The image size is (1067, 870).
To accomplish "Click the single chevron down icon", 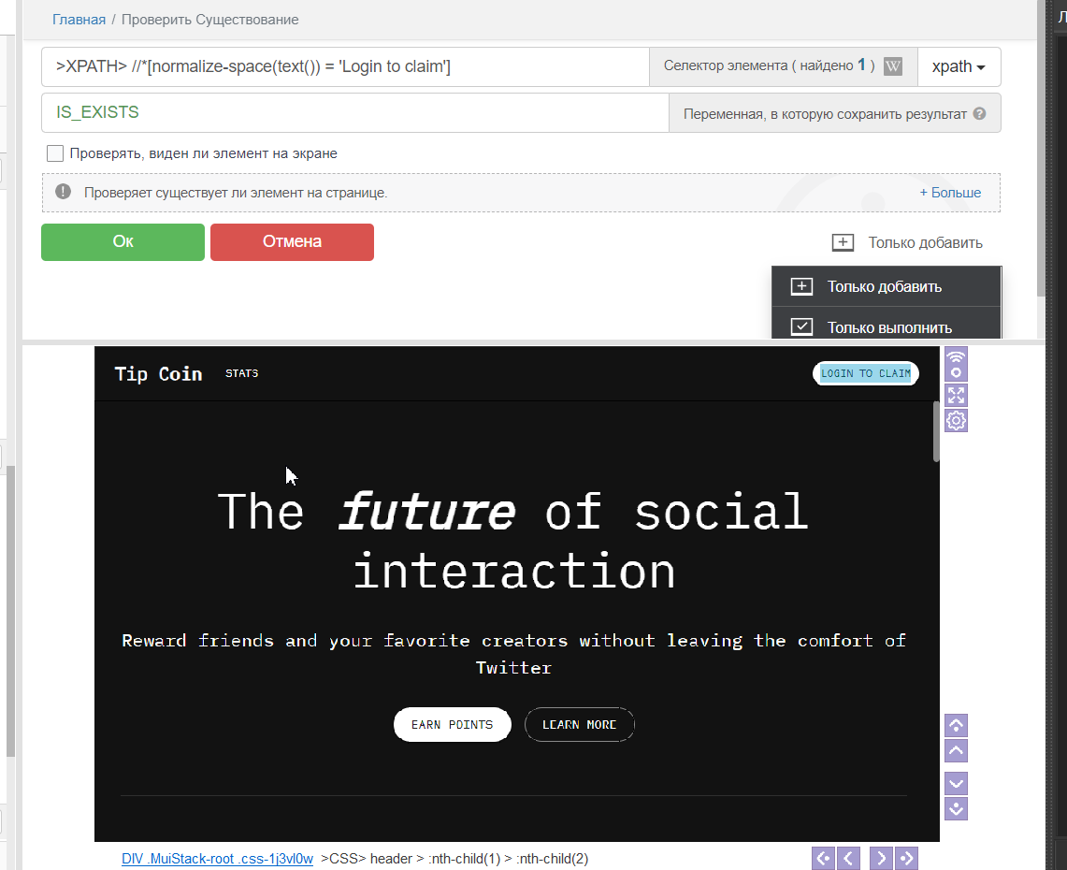I will pyautogui.click(x=956, y=783).
